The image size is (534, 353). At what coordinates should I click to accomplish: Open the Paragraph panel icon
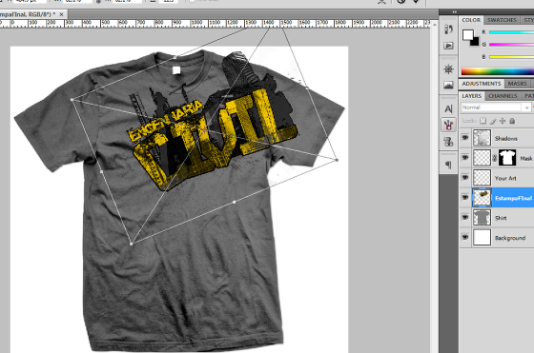pos(448,165)
